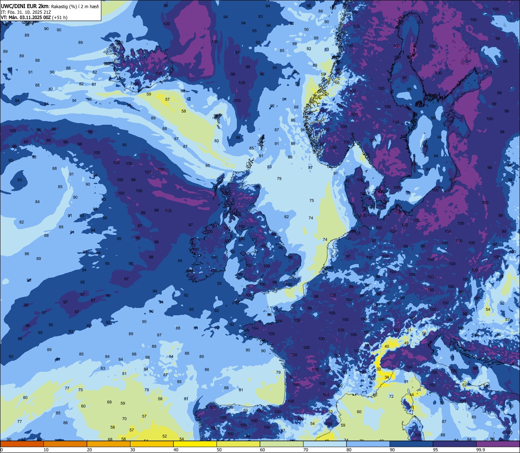This screenshot has width=520, height=453.
Task: Pick the yellow-green 50–60 legend segment
Action: (x=238, y=444)
